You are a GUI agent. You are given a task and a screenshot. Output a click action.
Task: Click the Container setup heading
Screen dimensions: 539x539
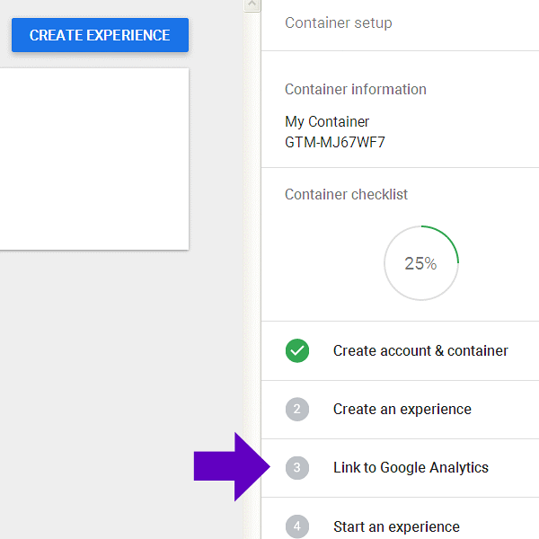(339, 23)
